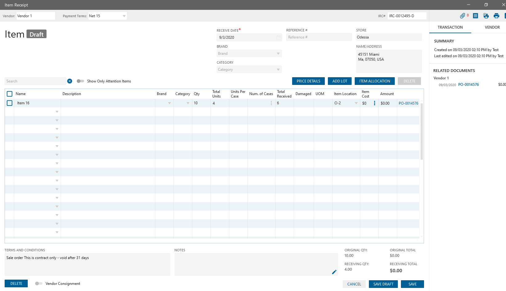Image resolution: width=506 pixels, height=291 pixels.
Task: Edit notes with the pencil icon
Action: click(x=334, y=272)
